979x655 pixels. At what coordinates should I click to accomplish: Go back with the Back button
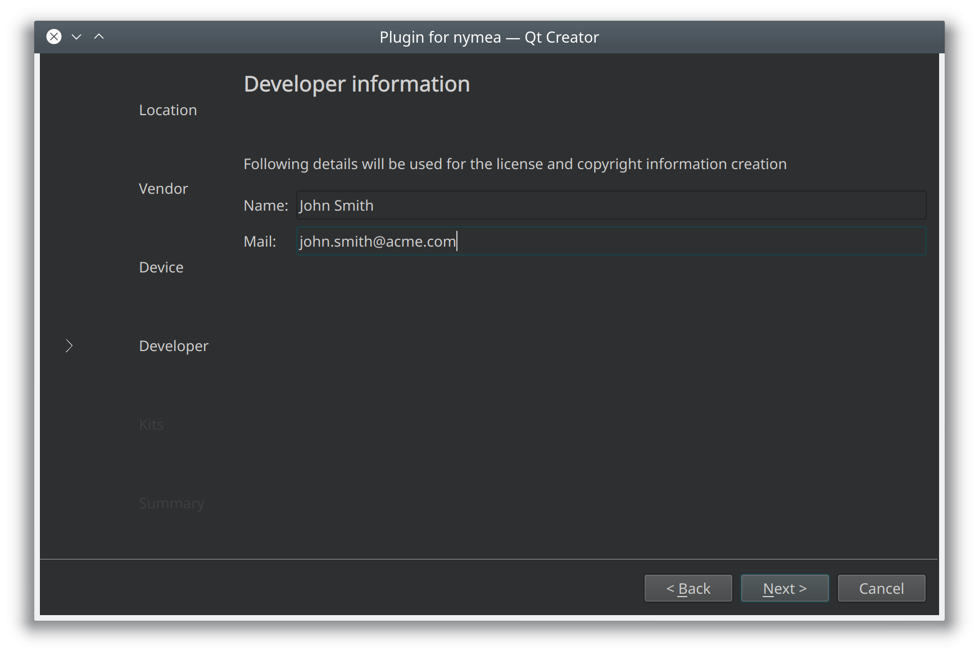pos(688,588)
